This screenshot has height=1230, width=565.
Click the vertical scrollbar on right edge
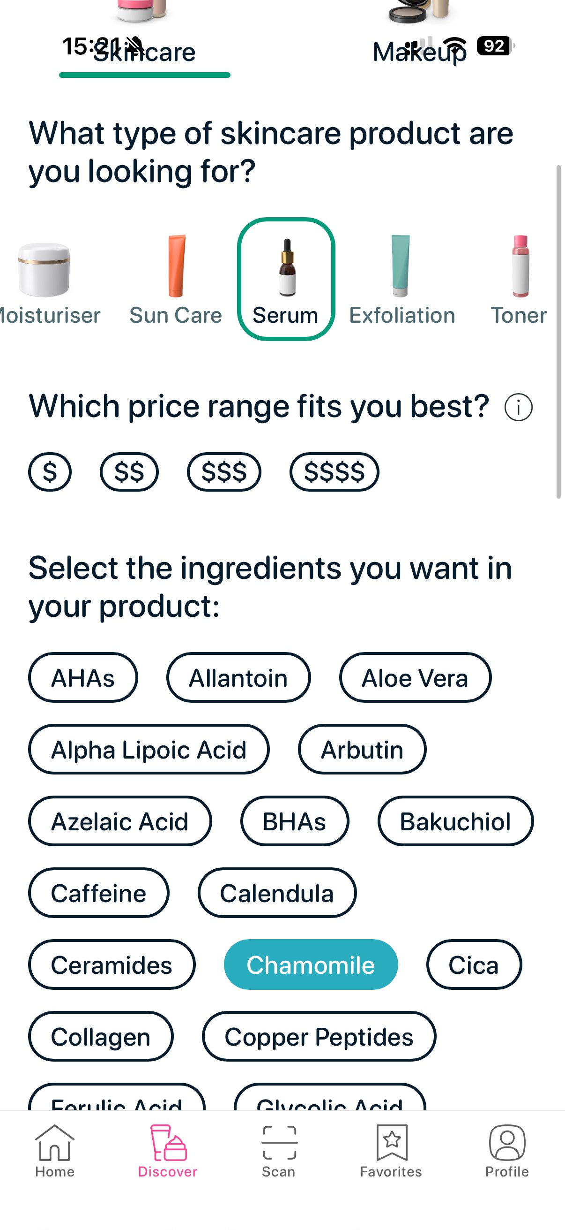coord(558,332)
